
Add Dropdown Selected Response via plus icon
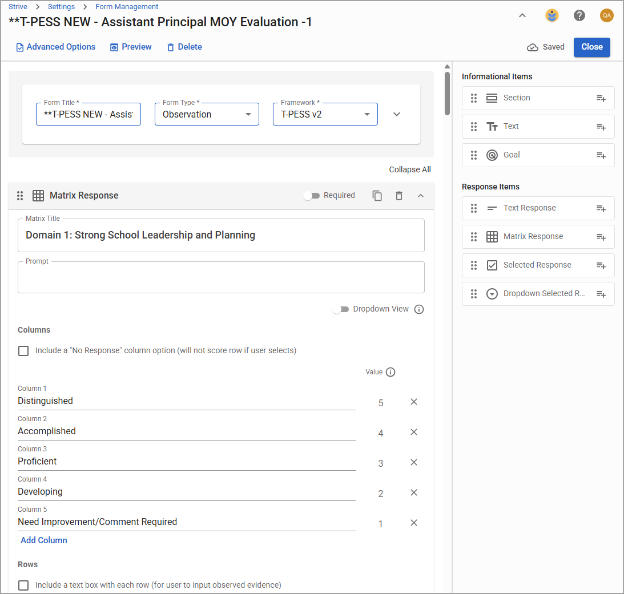pos(601,294)
